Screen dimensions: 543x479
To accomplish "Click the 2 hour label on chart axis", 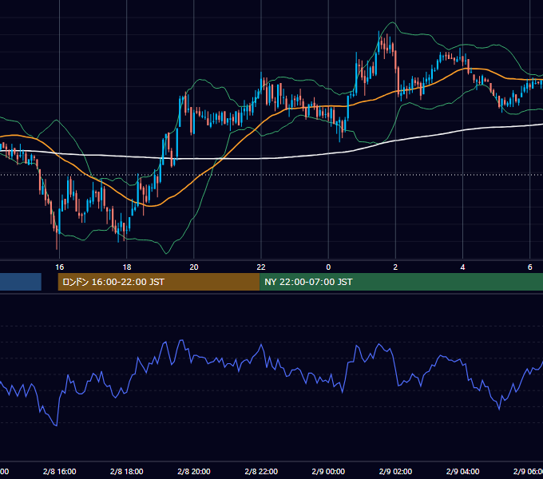I will click(x=395, y=267).
